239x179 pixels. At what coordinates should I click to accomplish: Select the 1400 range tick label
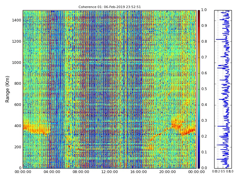click(17, 20)
